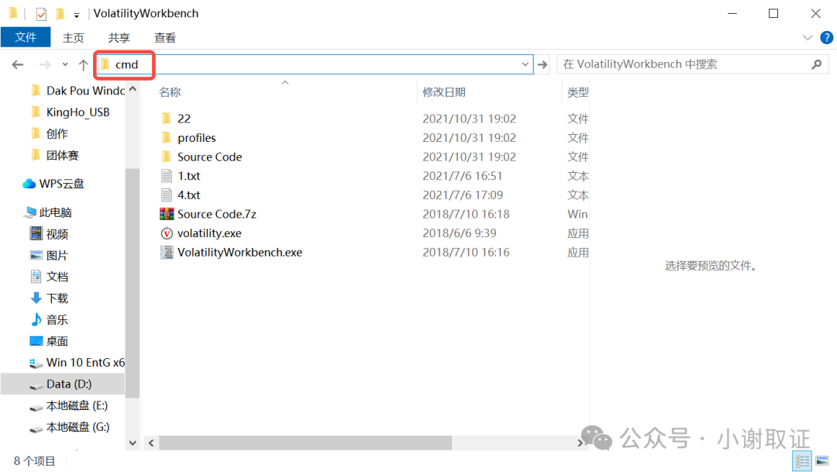Viewport: 837px width, 472px height.
Task: Switch to the 共享 ribbon tab
Action: pyautogui.click(x=119, y=38)
